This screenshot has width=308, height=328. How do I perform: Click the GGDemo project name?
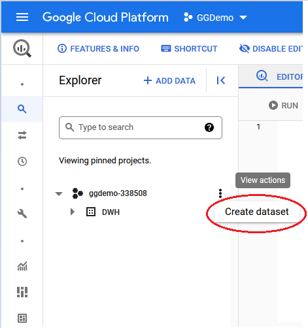pos(215,18)
